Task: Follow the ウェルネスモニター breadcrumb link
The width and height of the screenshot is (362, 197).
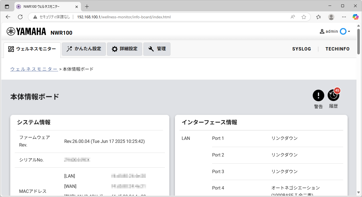Action: [x=34, y=69]
